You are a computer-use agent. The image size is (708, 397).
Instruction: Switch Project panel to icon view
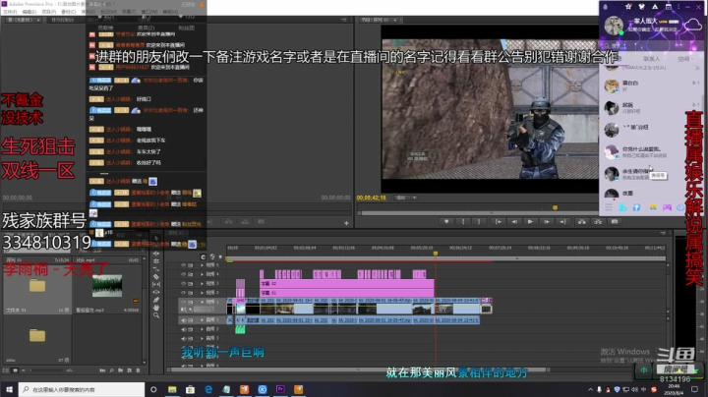coord(15,370)
